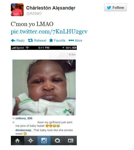Open Charleston Alexander's profile avatar
Viewport: 134px width, 150px height.
(17, 10)
